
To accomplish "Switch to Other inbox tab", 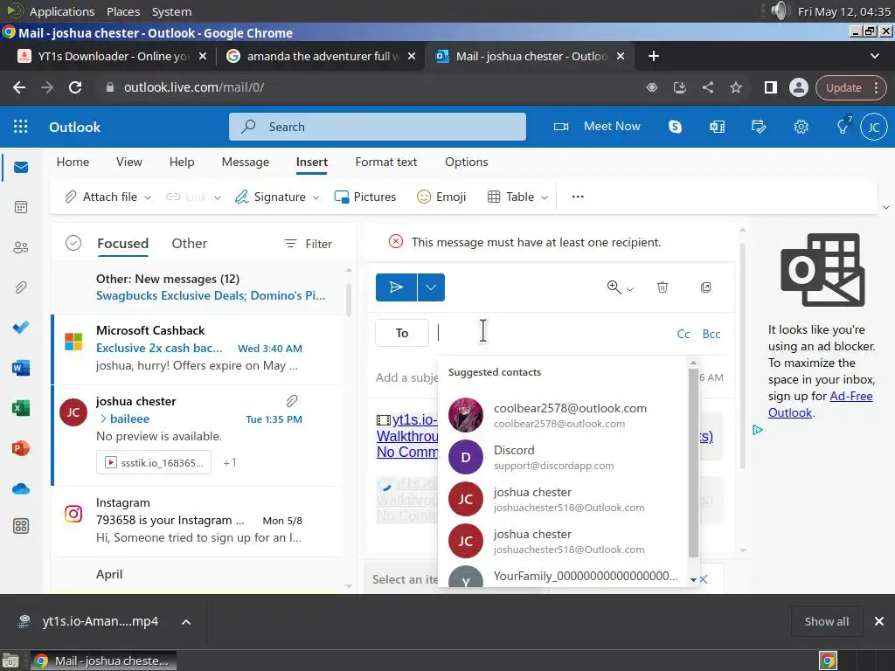I will pos(189,244).
